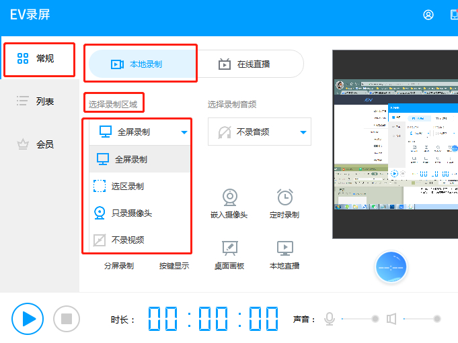The image size is (458, 343).
Task: Click the 选择录制音频 label
Action: [232, 104]
